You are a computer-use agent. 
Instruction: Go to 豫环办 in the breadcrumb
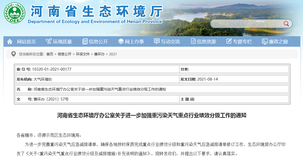pyautogui.click(x=99, y=54)
